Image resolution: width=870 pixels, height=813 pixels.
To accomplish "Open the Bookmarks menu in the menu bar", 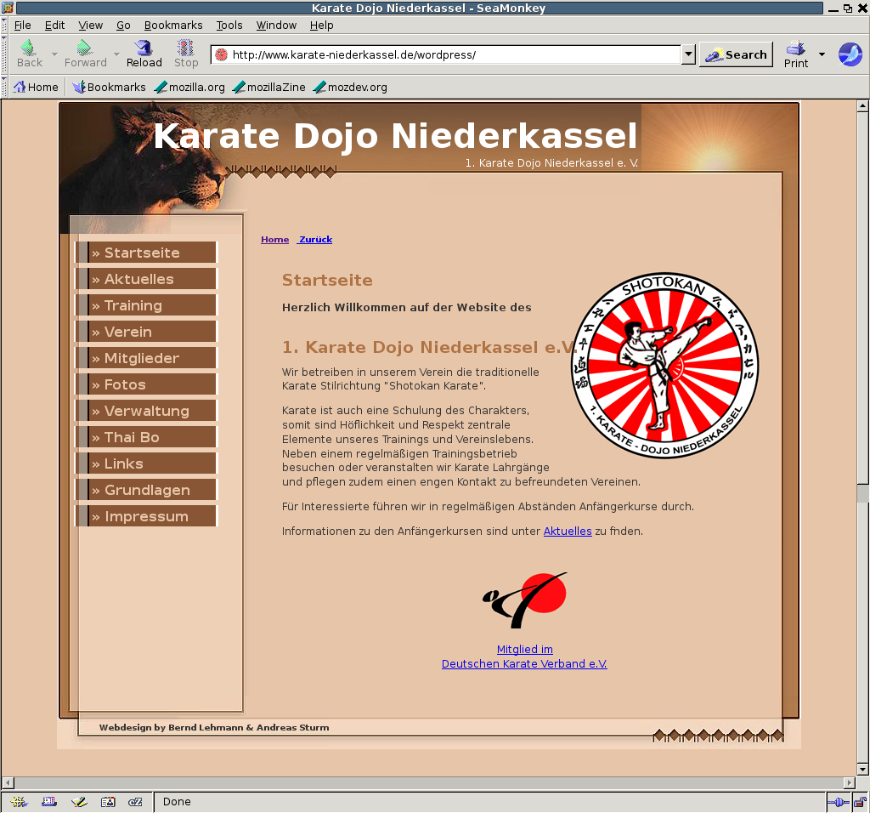I will pyautogui.click(x=173, y=26).
